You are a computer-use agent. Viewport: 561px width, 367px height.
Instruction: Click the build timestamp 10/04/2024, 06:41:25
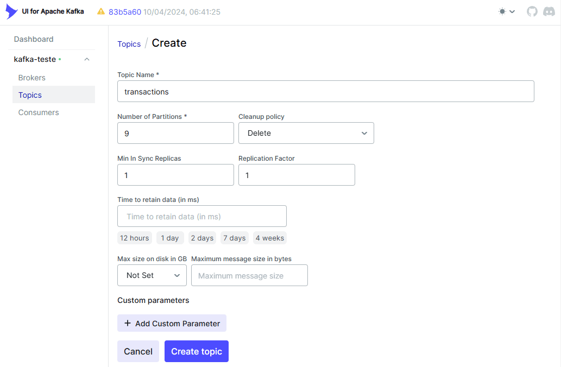(182, 12)
